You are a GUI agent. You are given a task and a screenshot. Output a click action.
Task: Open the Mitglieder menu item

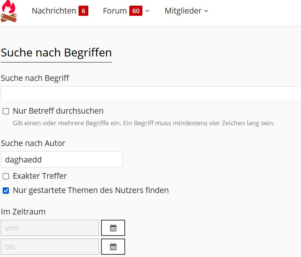point(183,11)
